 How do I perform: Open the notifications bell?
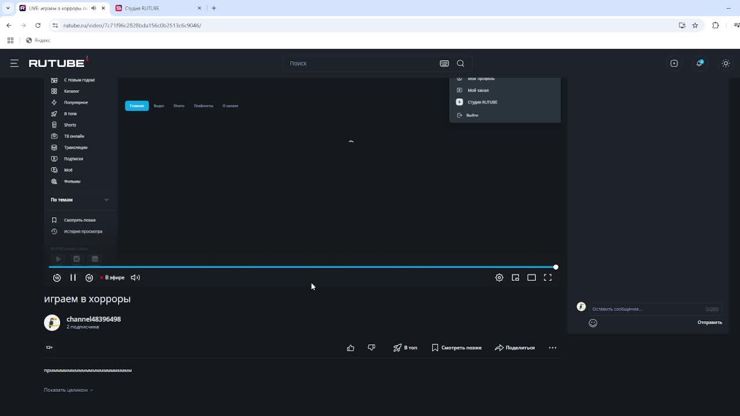click(x=700, y=63)
